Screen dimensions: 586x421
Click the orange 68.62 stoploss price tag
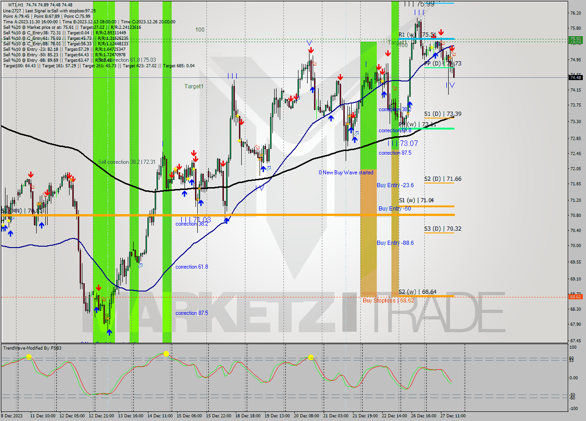[575, 297]
